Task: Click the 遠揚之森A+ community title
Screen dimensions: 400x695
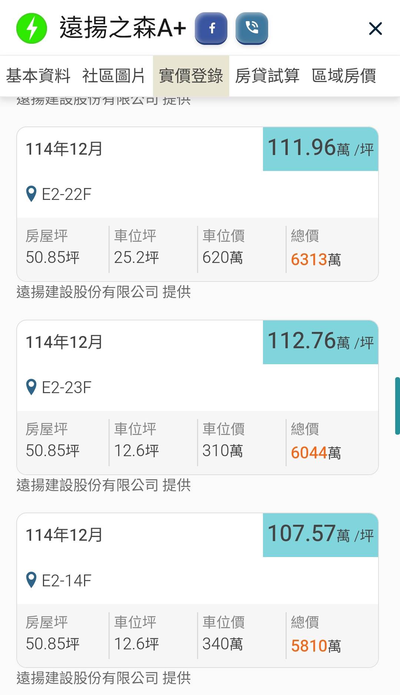Action: click(123, 28)
